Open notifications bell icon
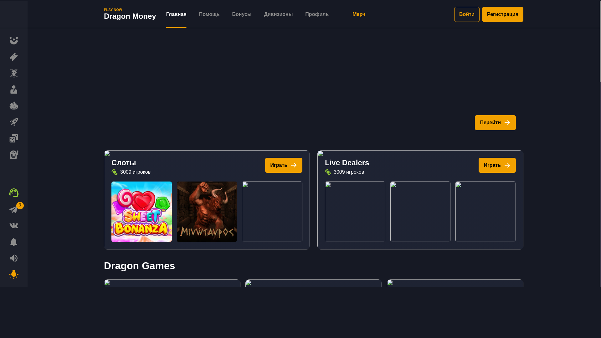The image size is (601, 338). (14, 242)
